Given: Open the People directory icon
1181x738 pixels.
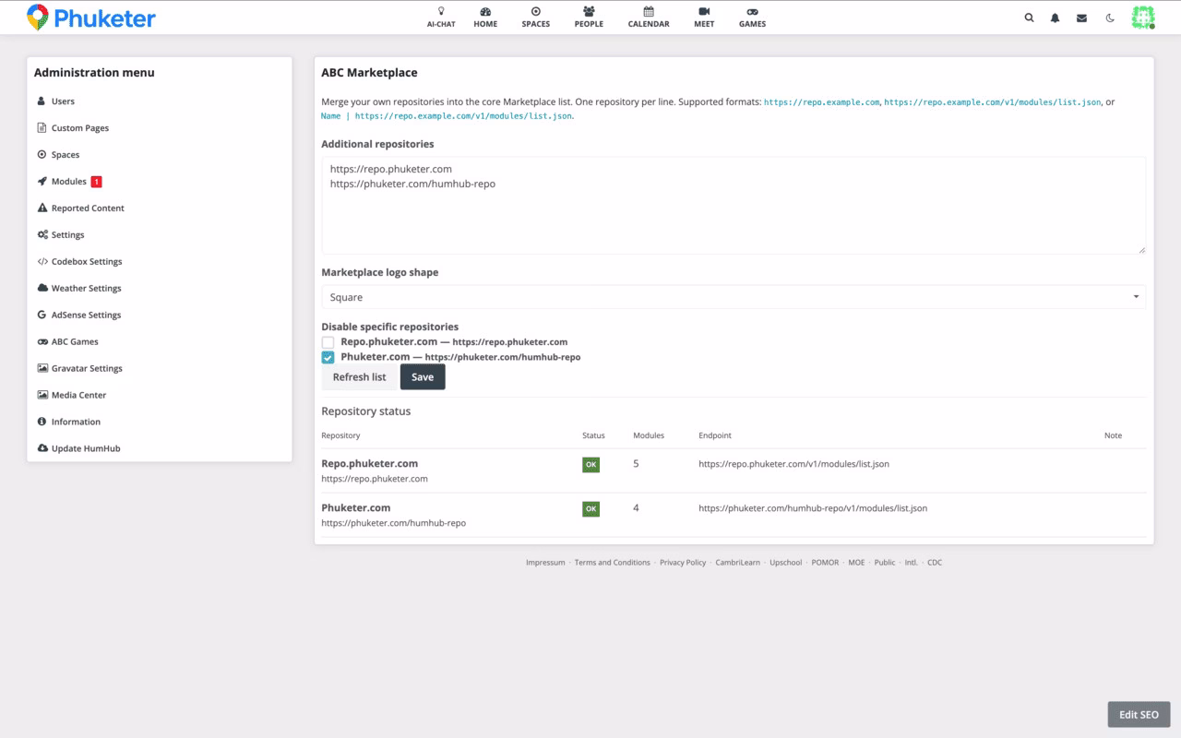Looking at the screenshot, I should click(x=589, y=11).
